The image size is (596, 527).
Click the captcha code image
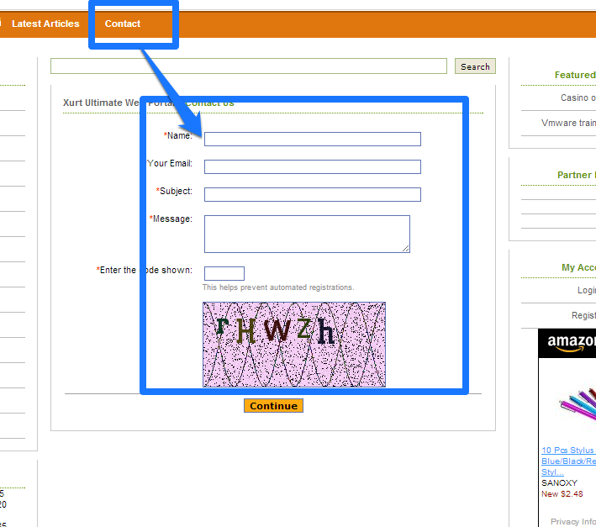point(293,345)
